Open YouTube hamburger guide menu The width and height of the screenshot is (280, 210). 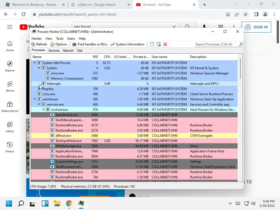(x=10, y=27)
